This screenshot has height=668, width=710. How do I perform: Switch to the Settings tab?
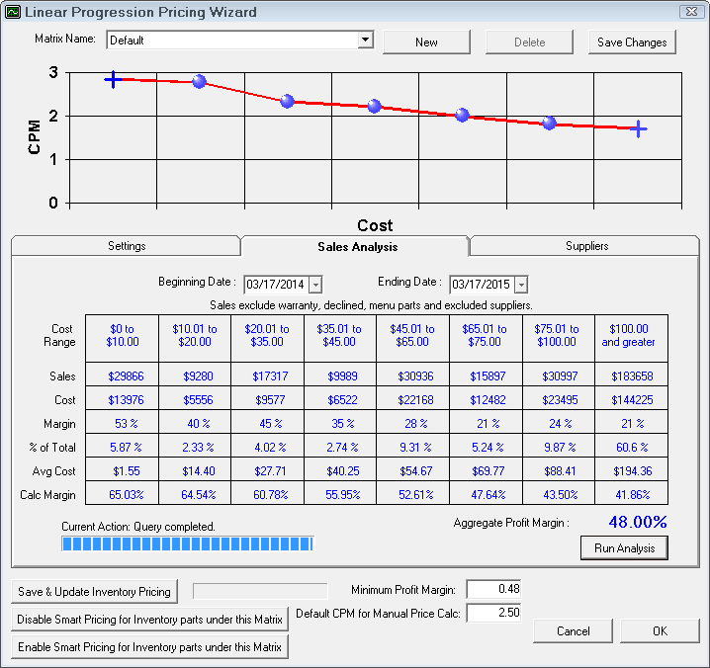click(126, 246)
